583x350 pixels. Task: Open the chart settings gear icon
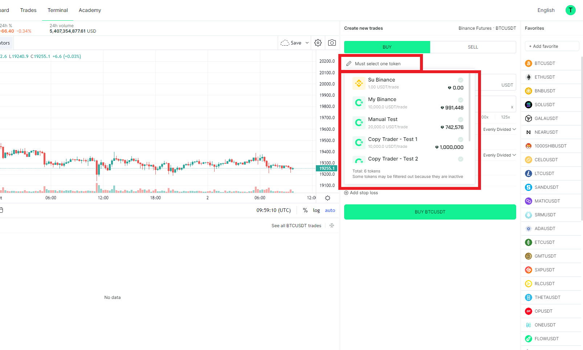click(x=318, y=43)
